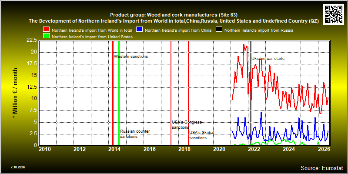Click the 'Ukraine war starts' annotation
The width and height of the screenshot is (348, 174).
point(268,59)
